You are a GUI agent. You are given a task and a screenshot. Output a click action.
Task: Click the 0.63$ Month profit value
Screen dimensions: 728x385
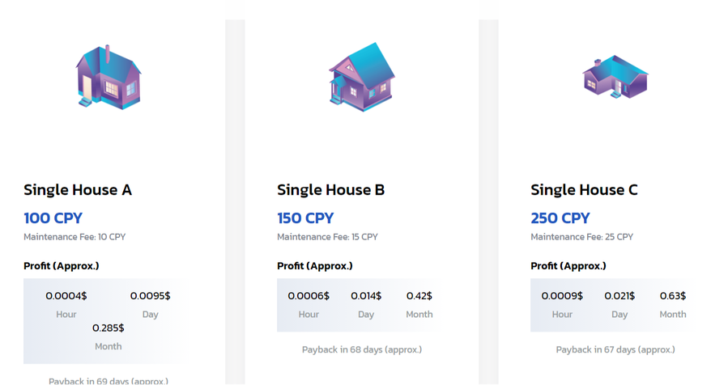tap(673, 296)
